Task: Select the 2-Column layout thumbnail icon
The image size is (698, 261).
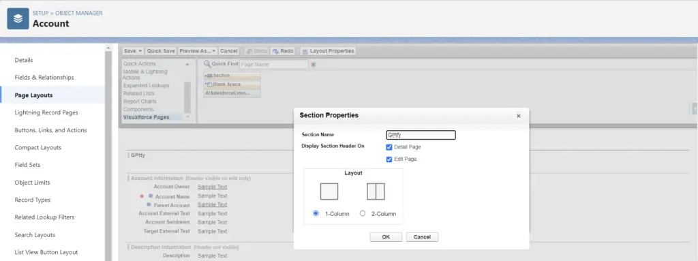Action: [x=376, y=191]
